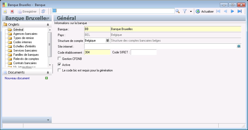Image resolution: width=248 pixels, height=130 pixels.
Task: Click Onglets list scroll up arrow
Action: tap(50, 30)
